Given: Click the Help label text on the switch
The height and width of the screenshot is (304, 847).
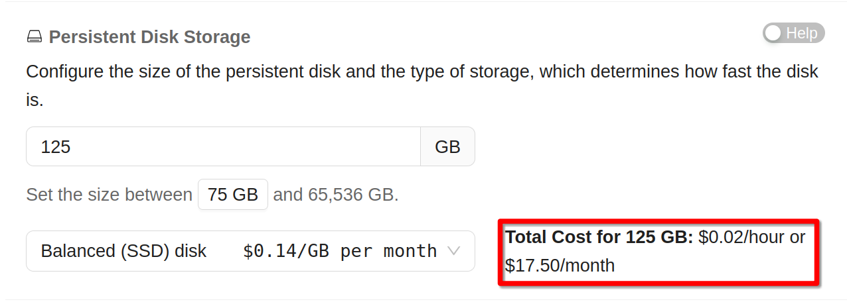Looking at the screenshot, I should 801,33.
